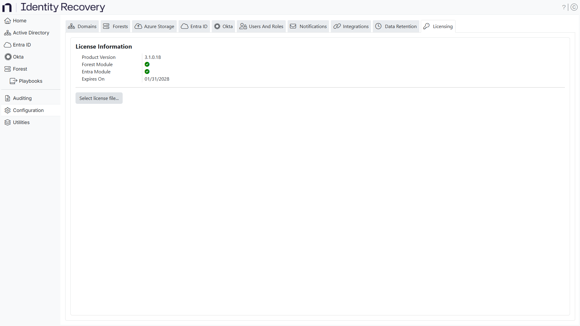Click the Notifications tab
580x326 pixels.
[x=308, y=26]
